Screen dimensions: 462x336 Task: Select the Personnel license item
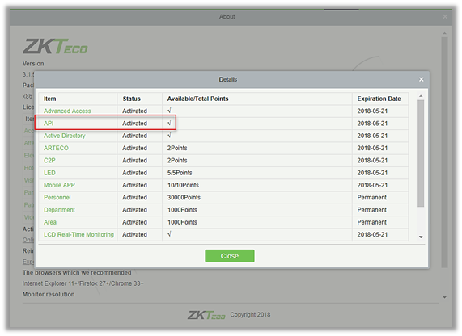point(57,197)
